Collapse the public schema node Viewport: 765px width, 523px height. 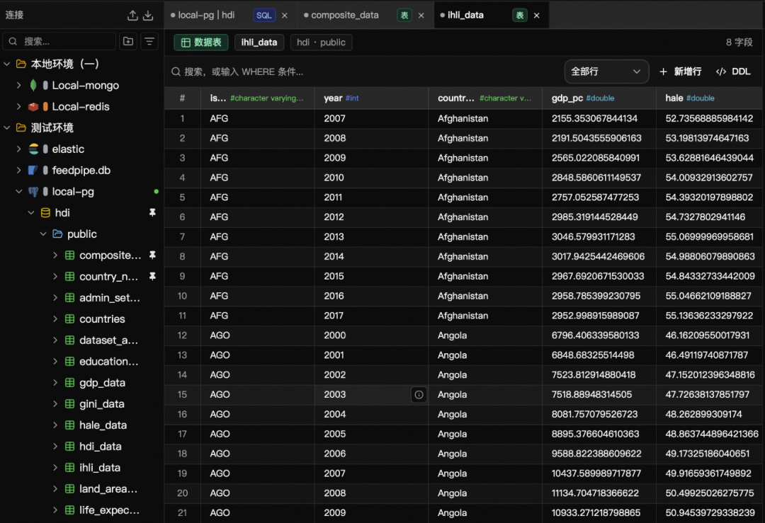click(x=43, y=234)
